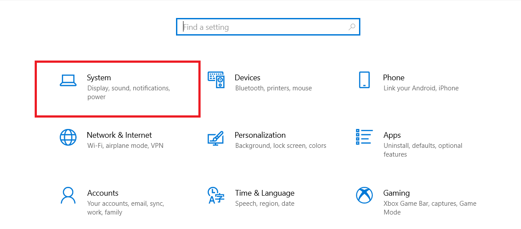This screenshot has width=521, height=229.
Task: Click the Devices keyboard and speaker icon
Action: click(x=216, y=80)
